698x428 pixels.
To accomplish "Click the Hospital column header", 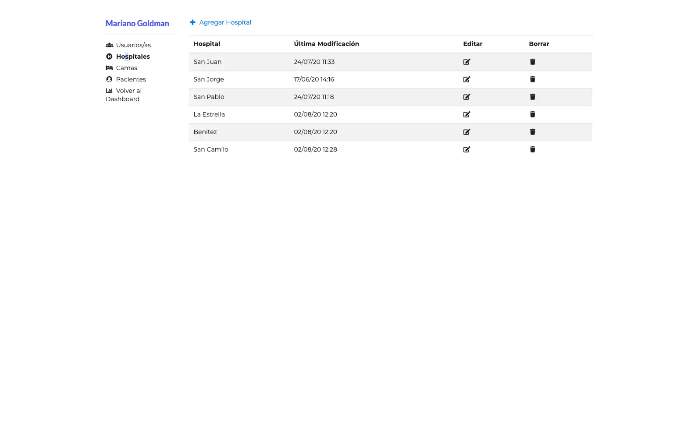I will [207, 44].
